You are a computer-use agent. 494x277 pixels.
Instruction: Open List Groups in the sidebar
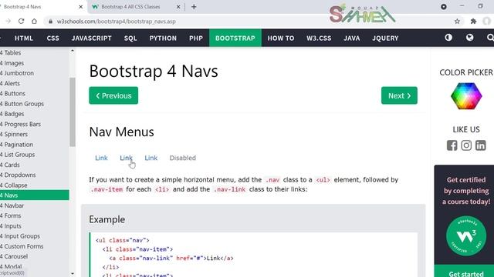coord(35,155)
